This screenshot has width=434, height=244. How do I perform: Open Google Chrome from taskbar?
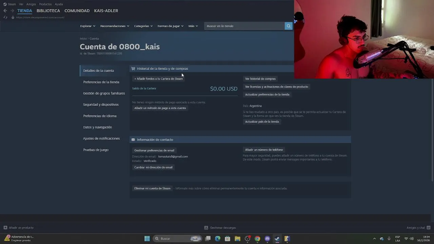coord(257,239)
